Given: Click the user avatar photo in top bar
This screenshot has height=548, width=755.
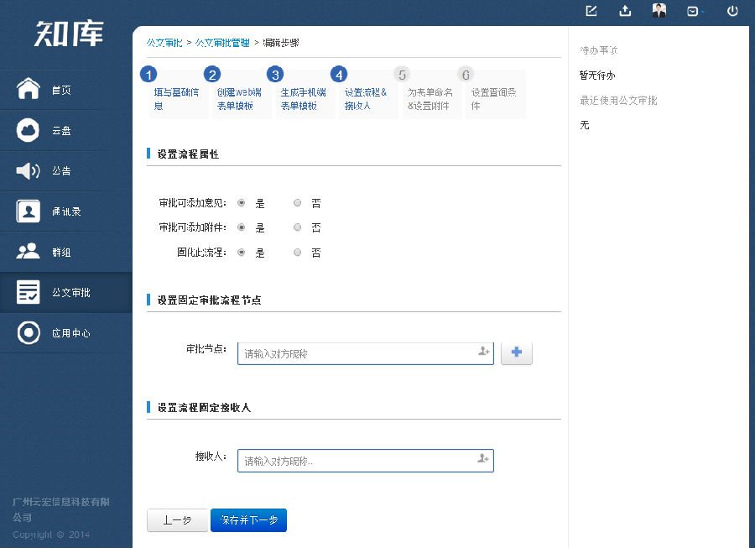Looking at the screenshot, I should tap(659, 11).
